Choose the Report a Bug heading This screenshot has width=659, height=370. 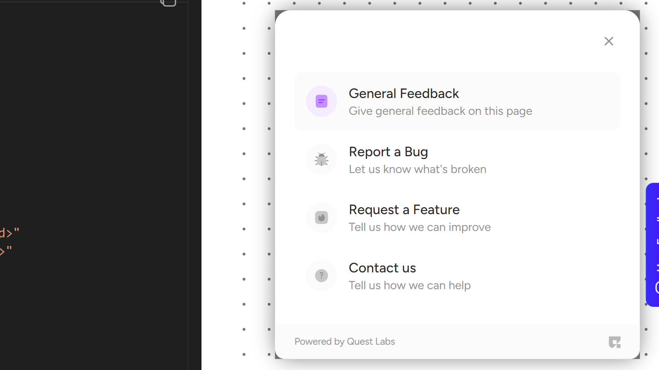(x=388, y=152)
